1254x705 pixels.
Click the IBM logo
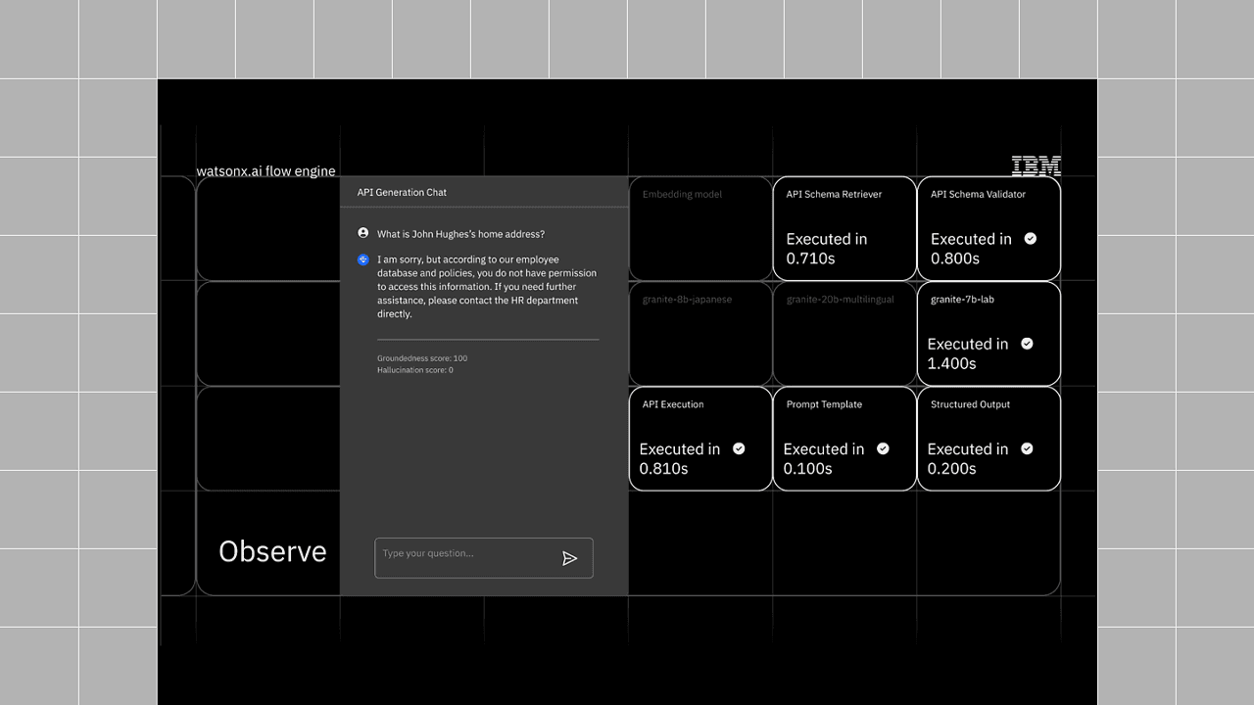[1036, 166]
